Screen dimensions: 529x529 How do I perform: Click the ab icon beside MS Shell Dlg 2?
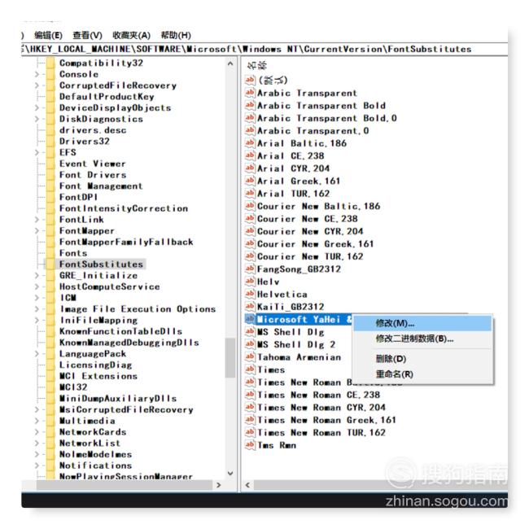[x=250, y=344]
